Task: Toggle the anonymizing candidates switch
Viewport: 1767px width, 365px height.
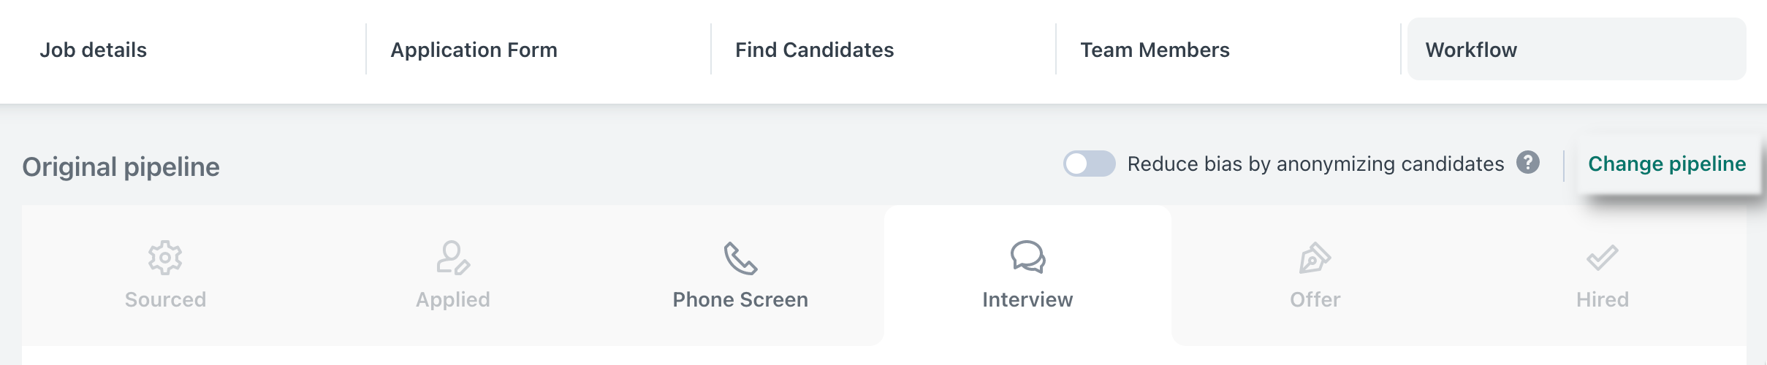Action: coord(1089,164)
